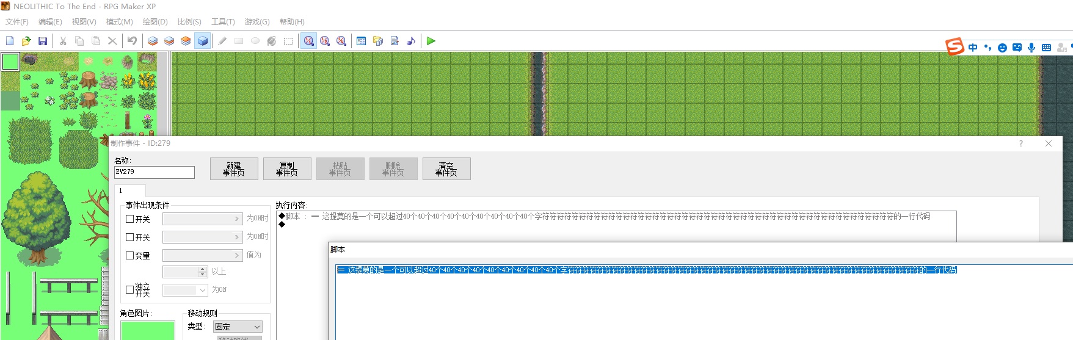Click the 复制事件页 button
The image size is (1073, 340).
pyautogui.click(x=287, y=169)
